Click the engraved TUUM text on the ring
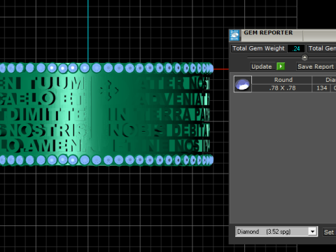 pyautogui.click(x=57, y=83)
